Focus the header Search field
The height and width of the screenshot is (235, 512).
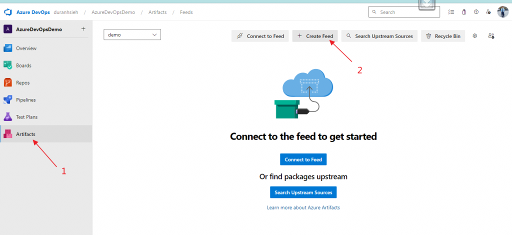[x=404, y=12]
